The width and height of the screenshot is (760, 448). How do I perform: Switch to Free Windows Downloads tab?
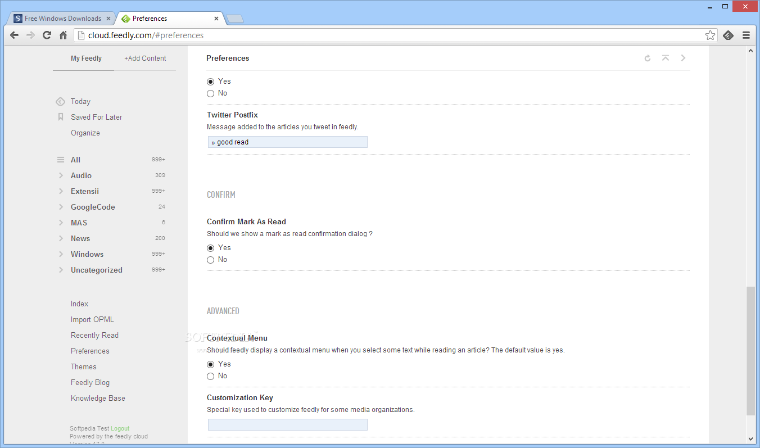click(62, 19)
